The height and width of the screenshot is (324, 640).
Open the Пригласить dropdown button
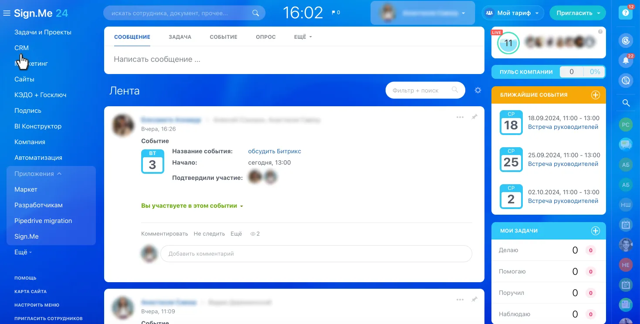coord(578,13)
